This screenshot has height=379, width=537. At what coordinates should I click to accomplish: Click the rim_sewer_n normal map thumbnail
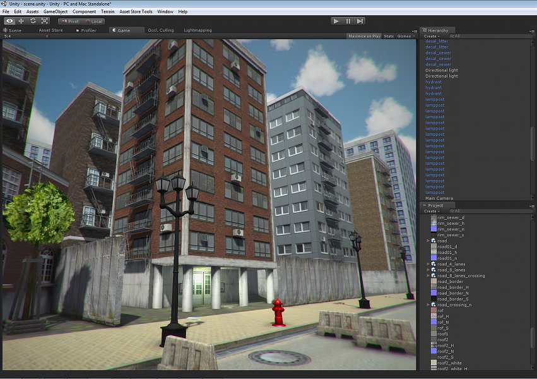pos(434,229)
